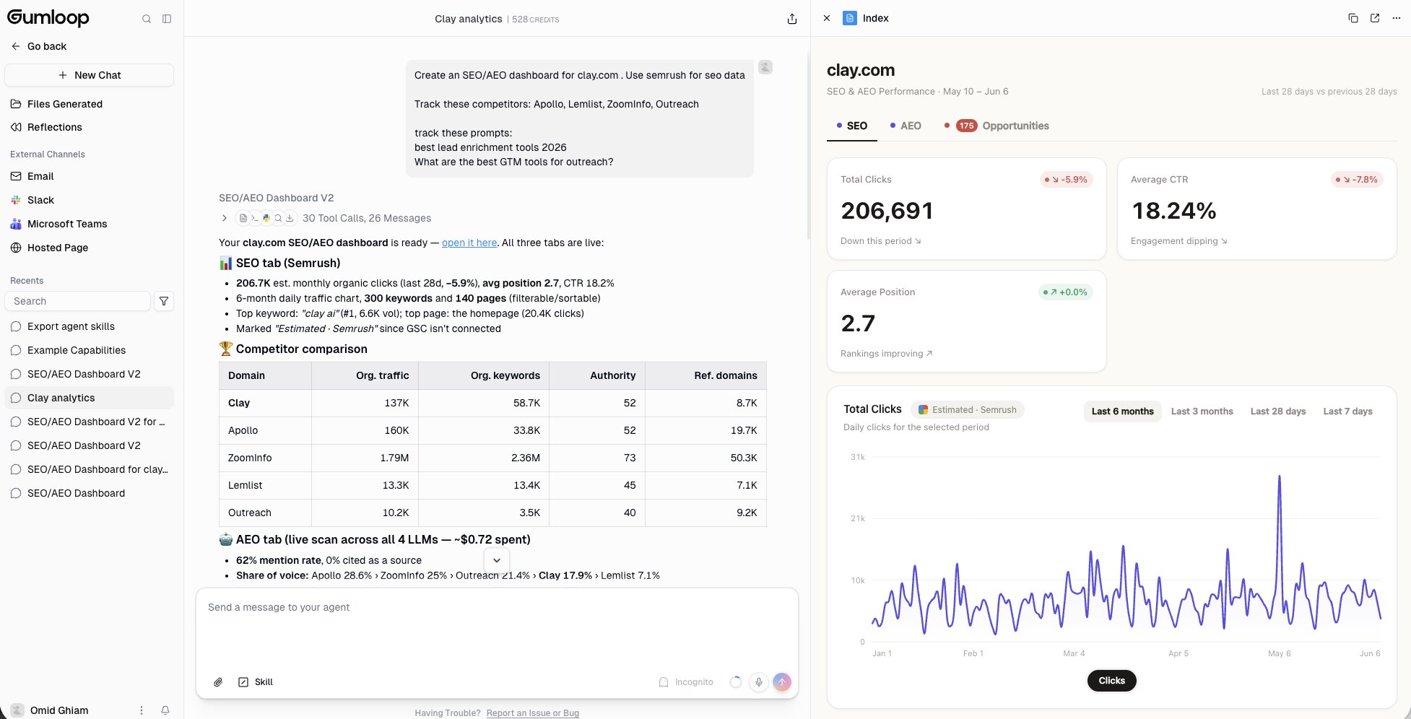Screen dimensions: 1411x719
Task: Show Last 3 months on chart
Action: click(1202, 411)
